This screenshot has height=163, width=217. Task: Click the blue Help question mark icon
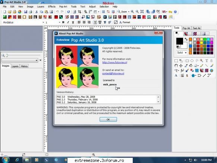[175, 12]
